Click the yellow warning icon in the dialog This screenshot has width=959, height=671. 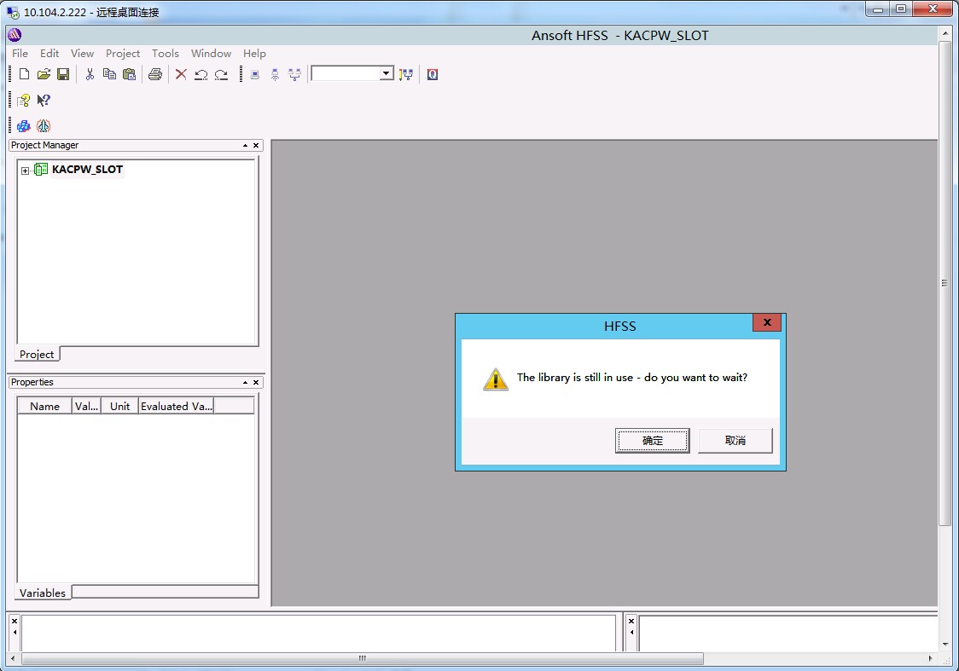(496, 379)
